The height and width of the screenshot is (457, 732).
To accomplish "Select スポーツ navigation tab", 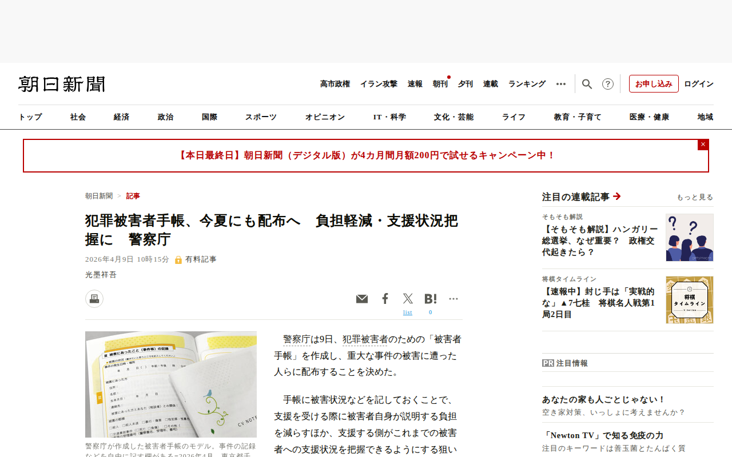I will pos(261,117).
